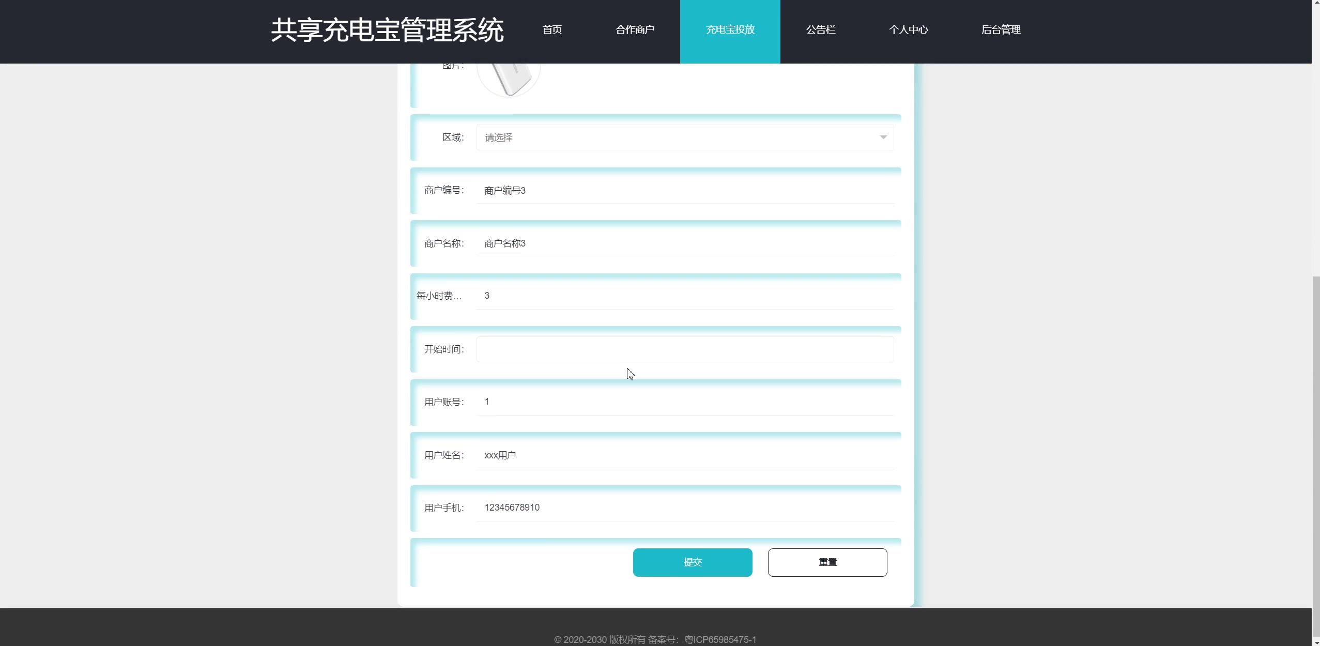Click the 用户账号 input field
The width and height of the screenshot is (1320, 646).
[x=684, y=402]
